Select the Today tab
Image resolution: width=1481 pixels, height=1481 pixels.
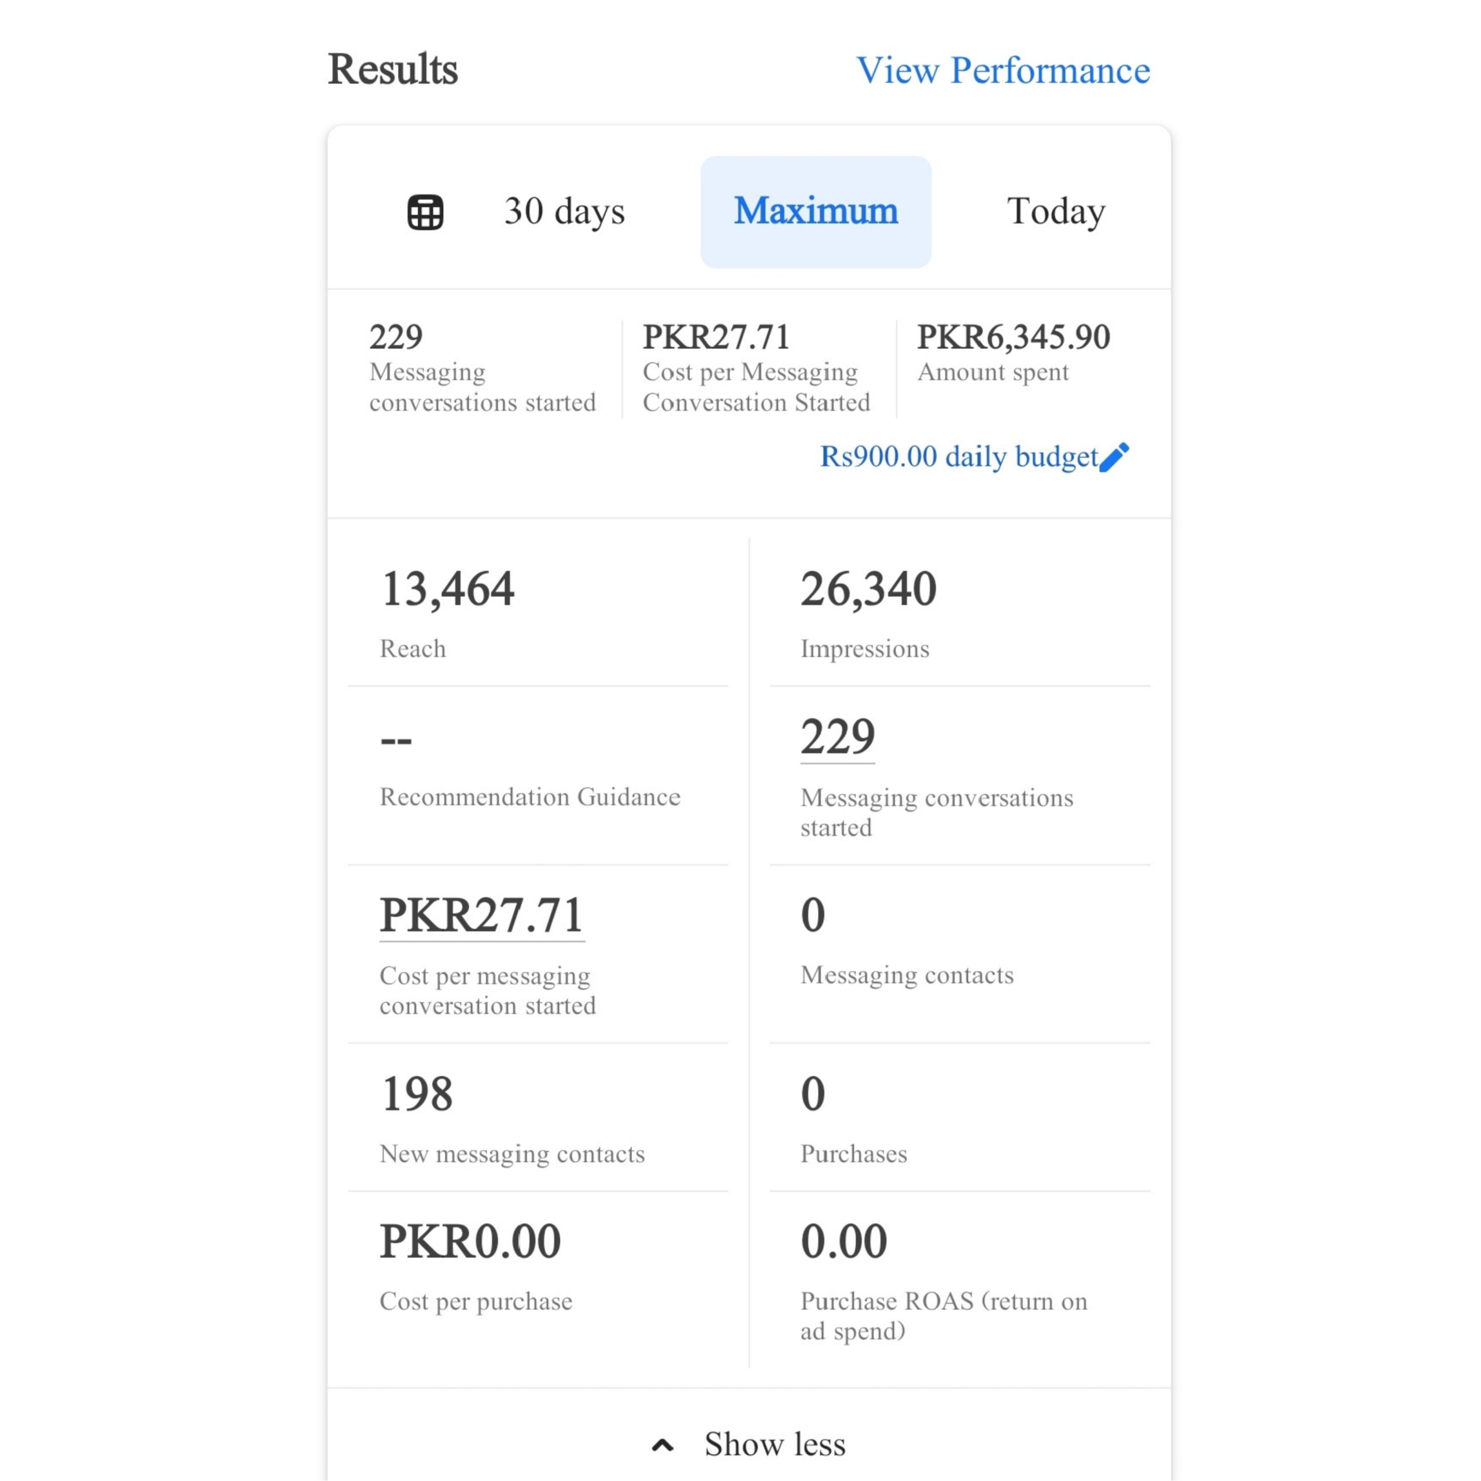pos(1056,212)
